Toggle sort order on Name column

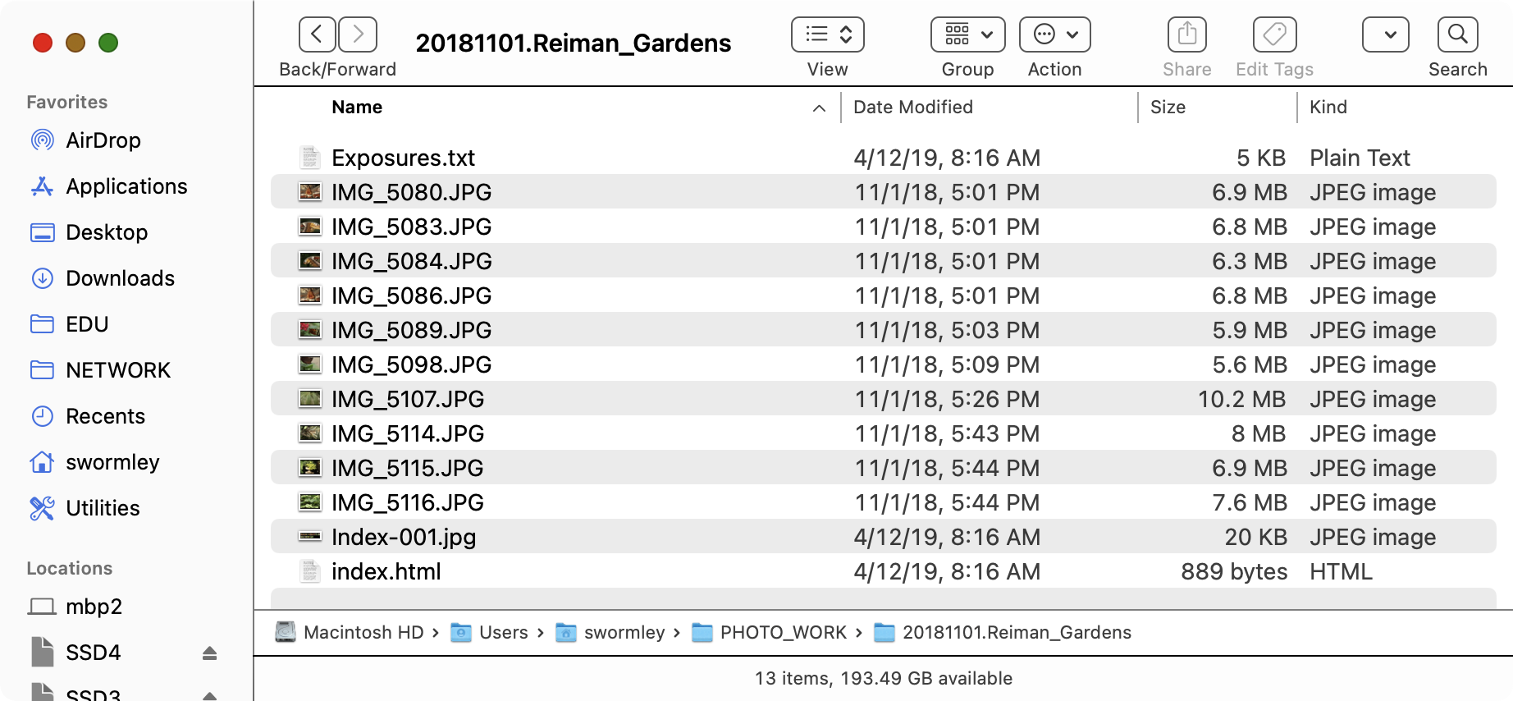(357, 108)
